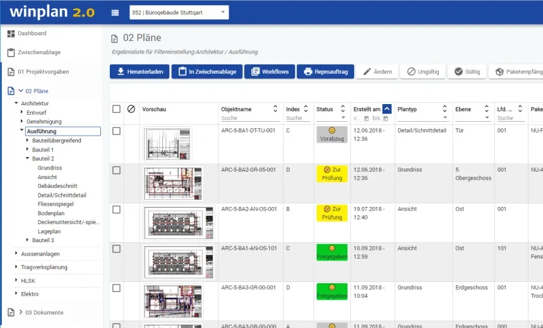Image resolution: width=543 pixels, height=328 pixels.
Task: Select Detail/Schnittdetail in the tree
Action: click(x=62, y=195)
